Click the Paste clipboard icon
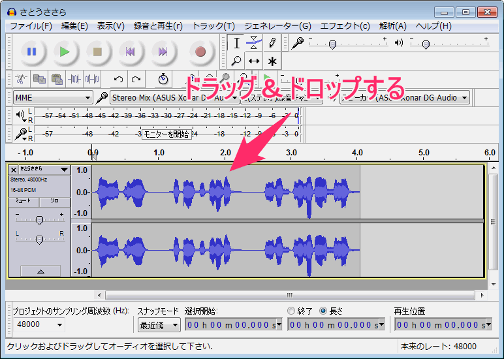 57,79
